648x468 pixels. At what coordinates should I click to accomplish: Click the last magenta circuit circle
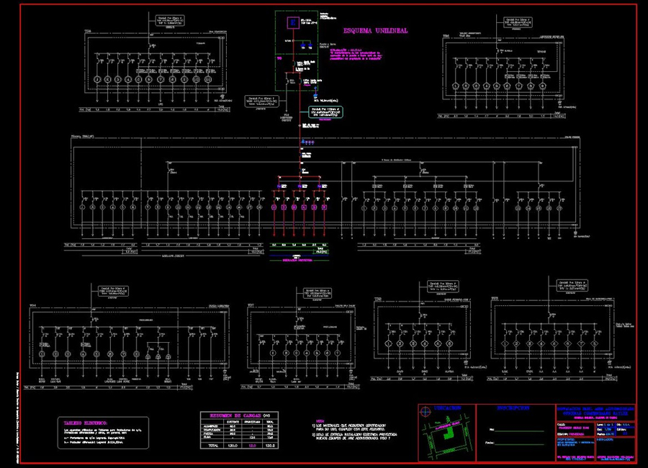[324, 207]
